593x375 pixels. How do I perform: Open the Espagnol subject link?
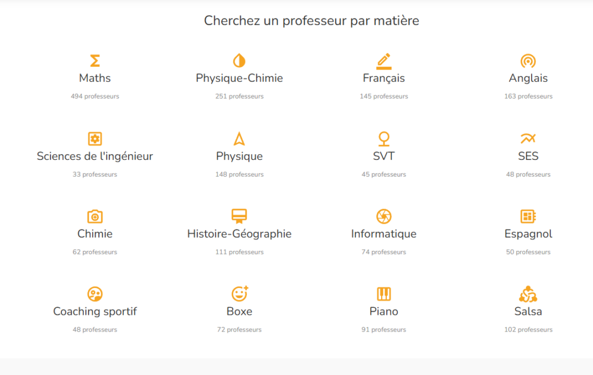528,234
